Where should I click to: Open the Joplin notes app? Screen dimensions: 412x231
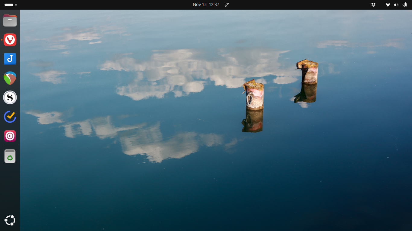(10, 59)
